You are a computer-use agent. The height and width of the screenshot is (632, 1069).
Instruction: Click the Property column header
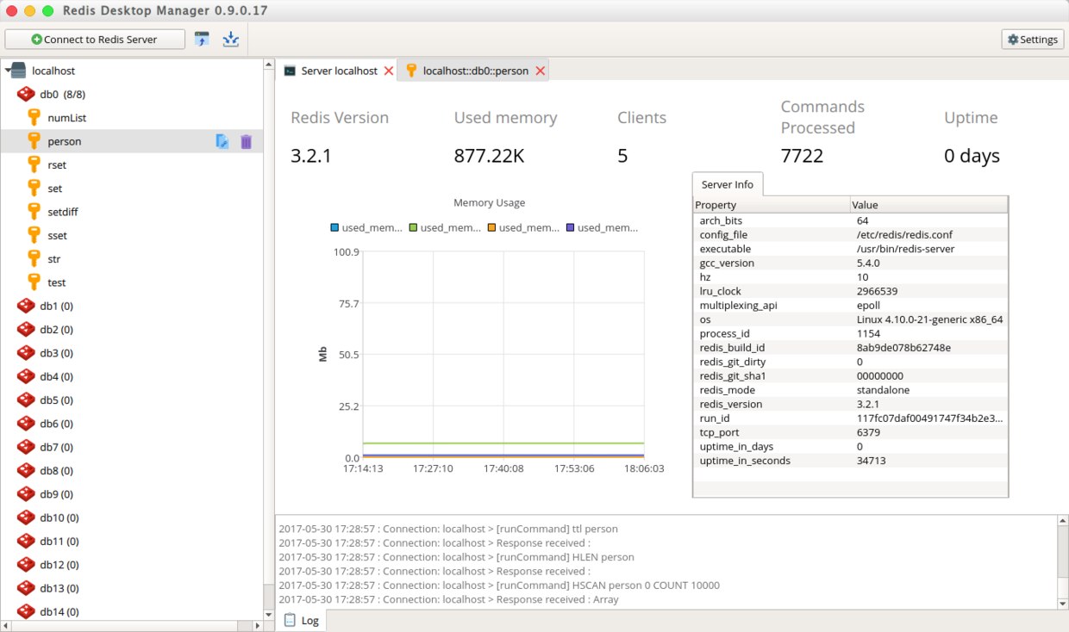click(772, 205)
